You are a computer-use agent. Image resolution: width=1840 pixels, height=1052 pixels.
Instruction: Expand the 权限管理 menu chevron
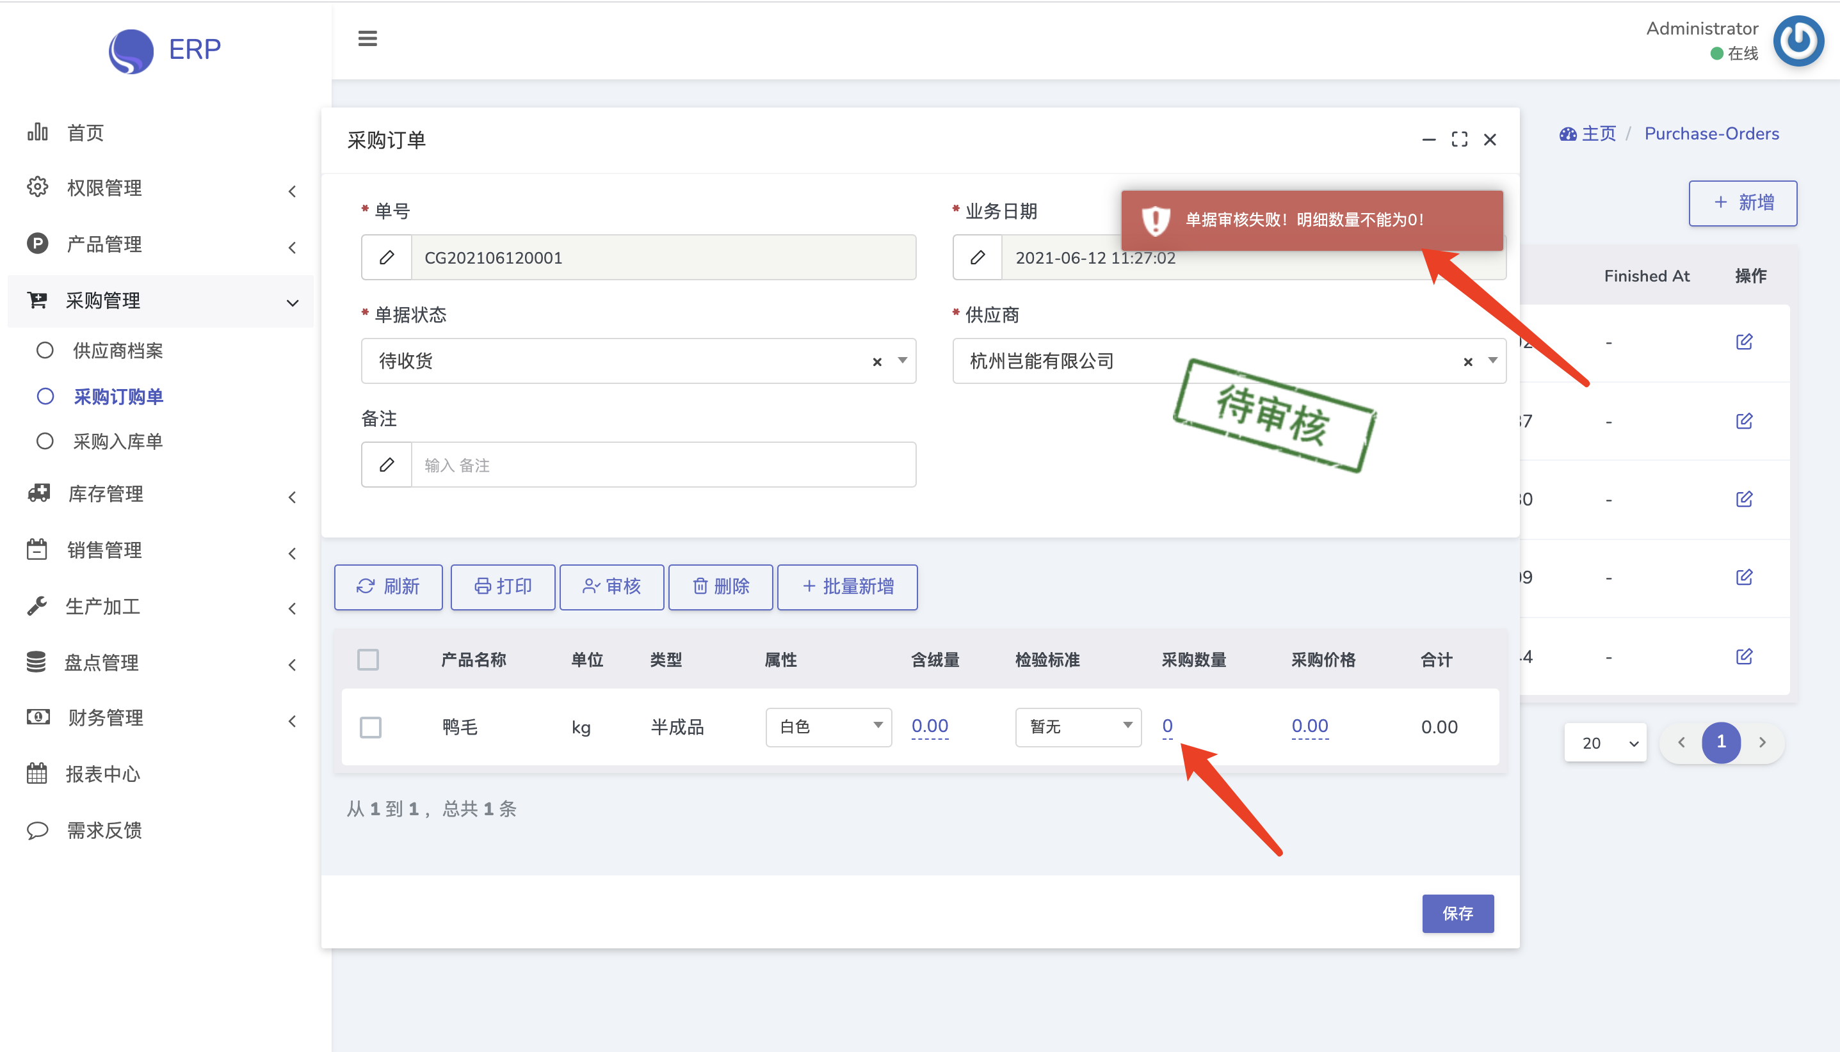point(292,191)
